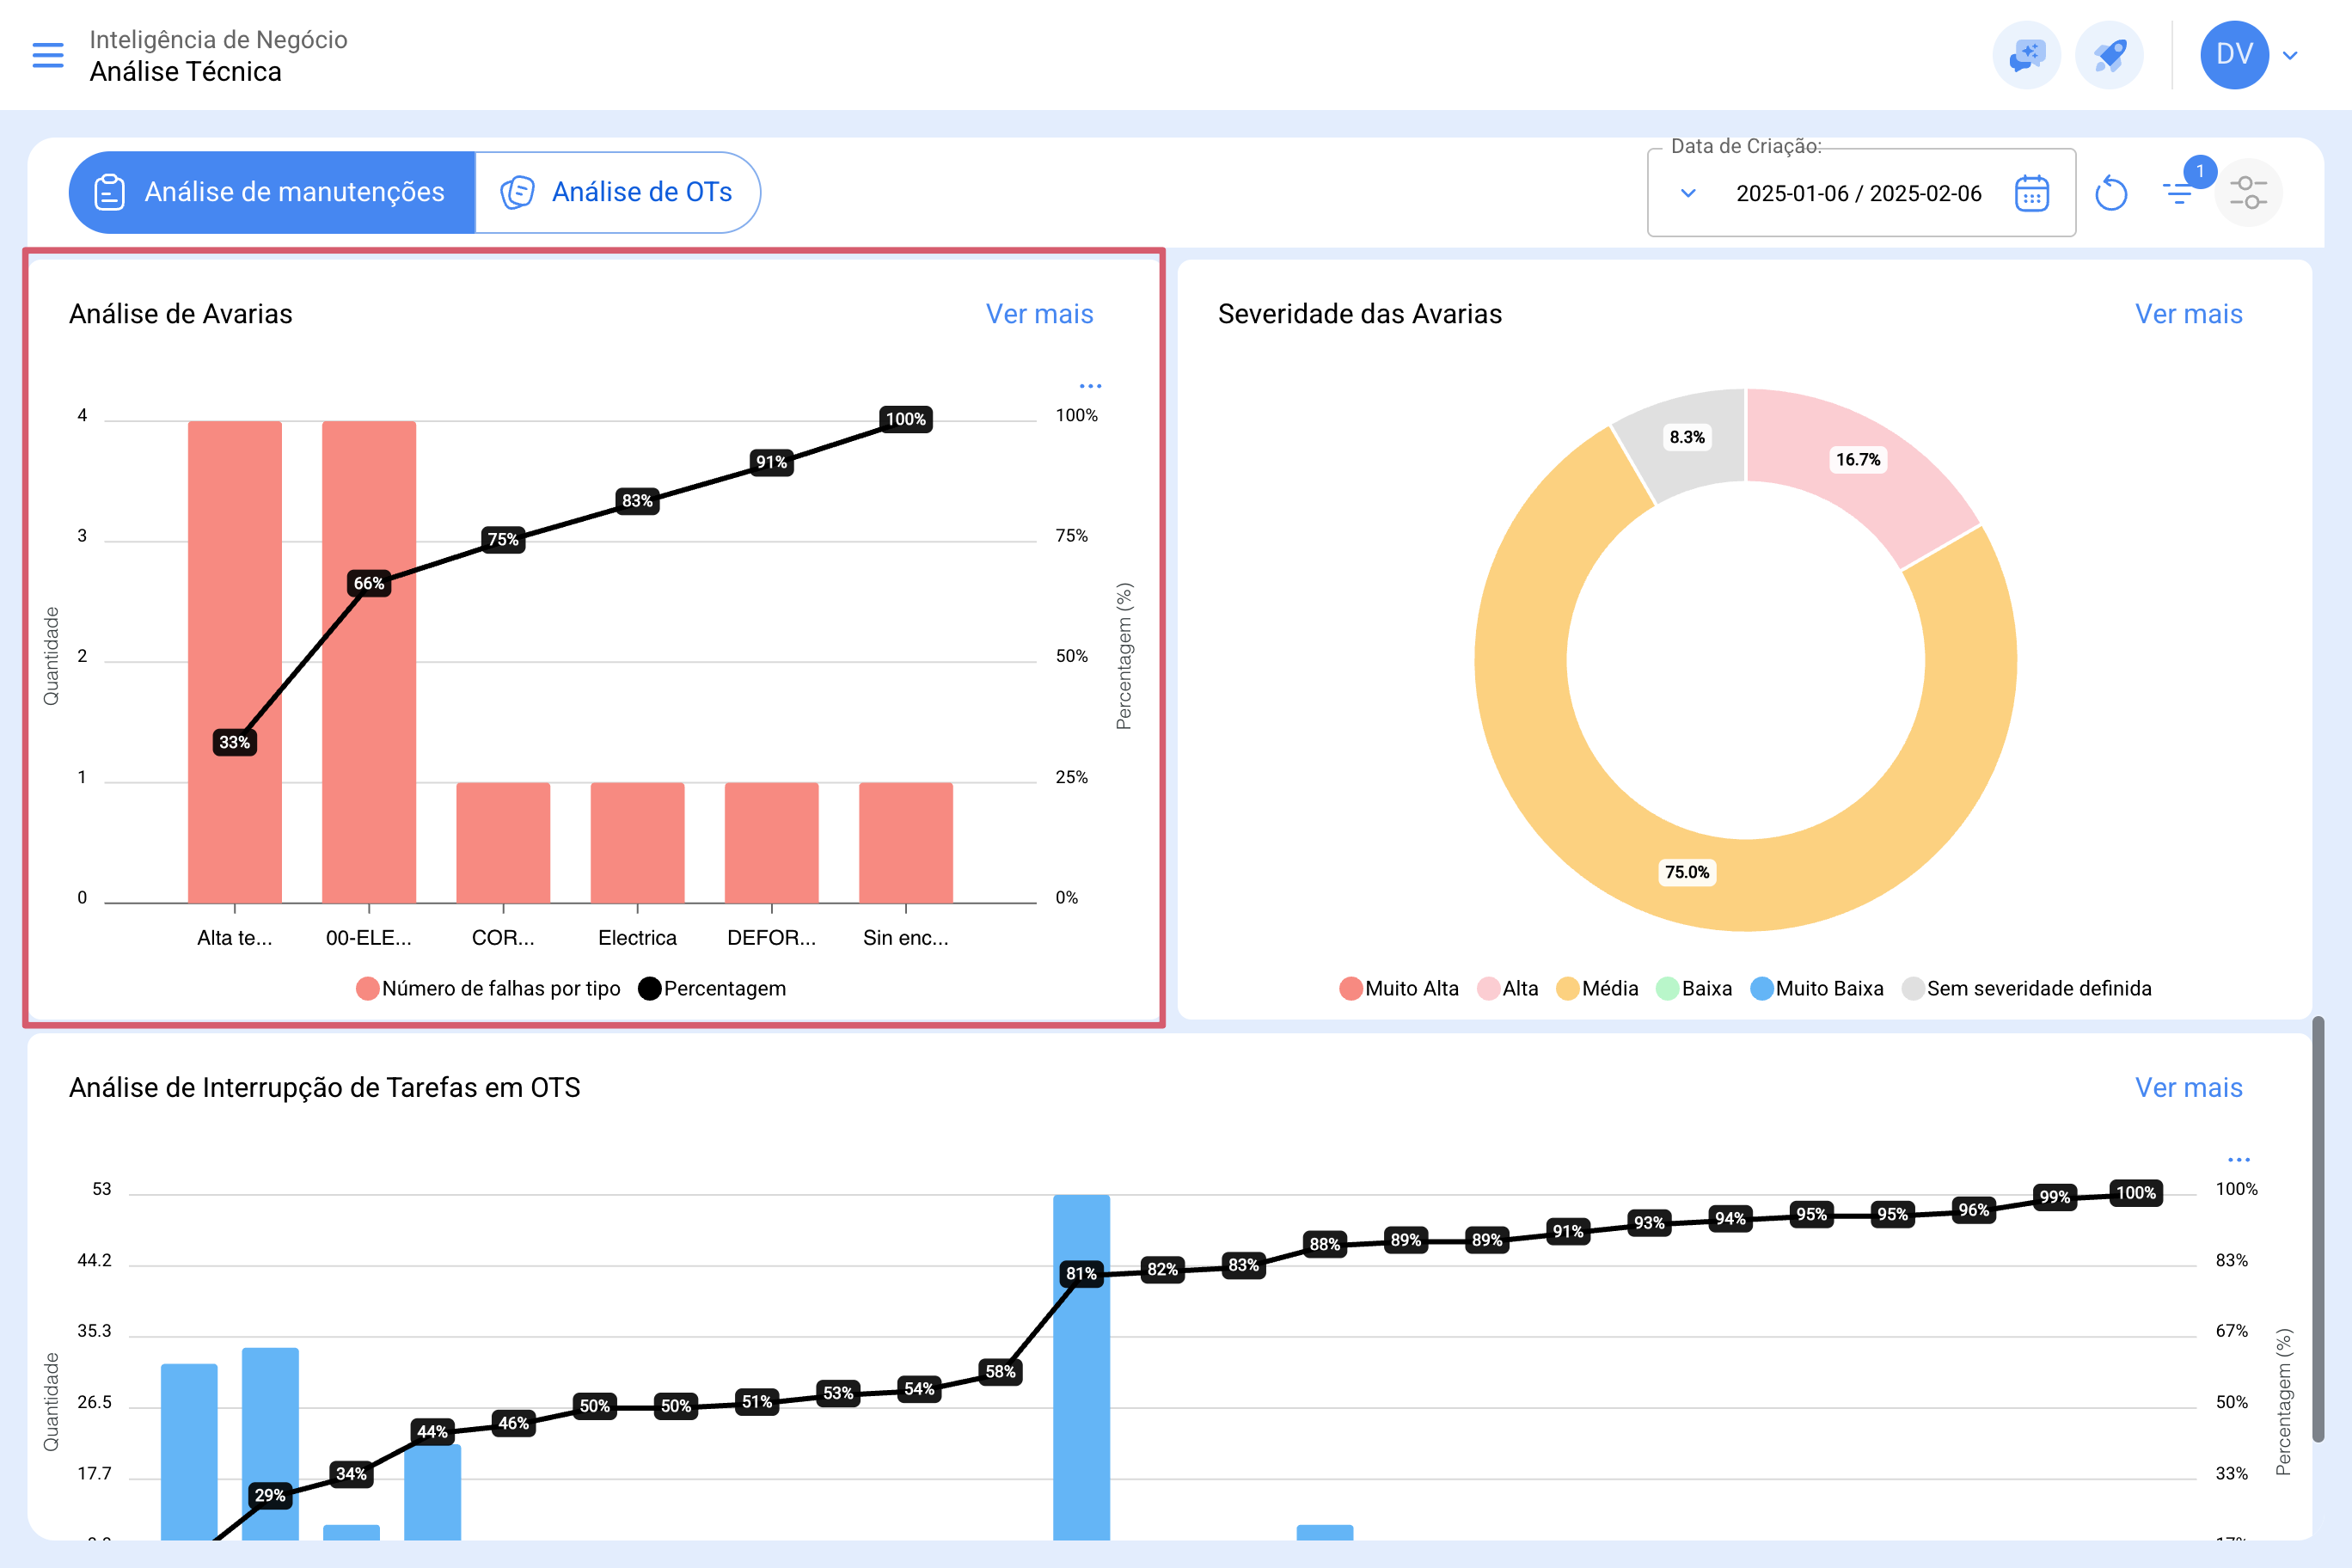The width and height of the screenshot is (2352, 1568).
Task: Toggle Muito Baixa legend item
Action: pyautogui.click(x=1817, y=988)
